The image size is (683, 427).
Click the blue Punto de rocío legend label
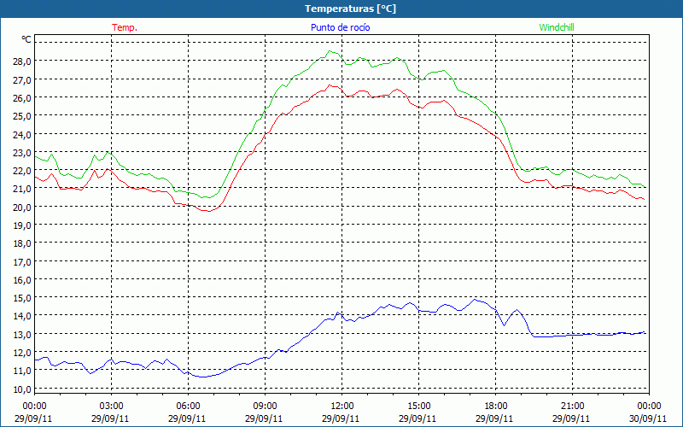click(341, 27)
